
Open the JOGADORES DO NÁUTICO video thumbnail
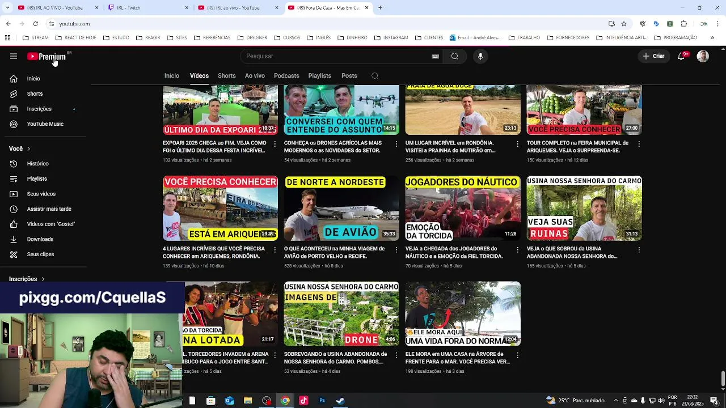tap(463, 208)
